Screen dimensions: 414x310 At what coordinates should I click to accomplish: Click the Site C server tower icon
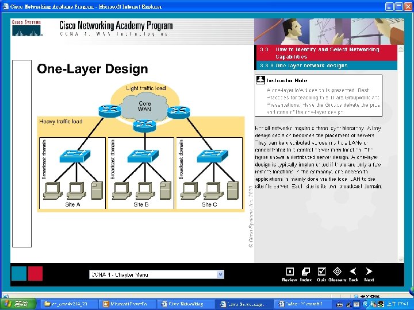coord(233,191)
